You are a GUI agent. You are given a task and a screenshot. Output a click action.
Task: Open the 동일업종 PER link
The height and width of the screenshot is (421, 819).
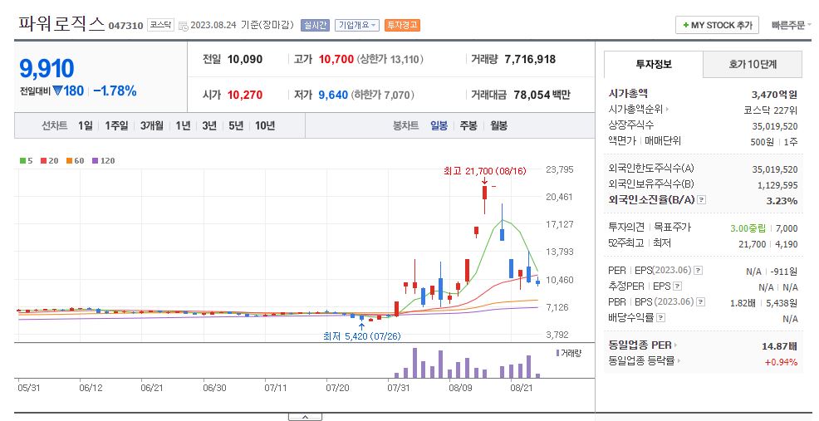click(642, 345)
